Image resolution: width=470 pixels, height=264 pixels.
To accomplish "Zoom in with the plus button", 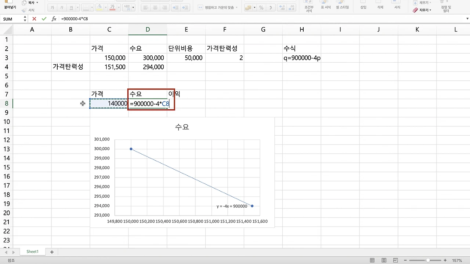I will pos(445,260).
